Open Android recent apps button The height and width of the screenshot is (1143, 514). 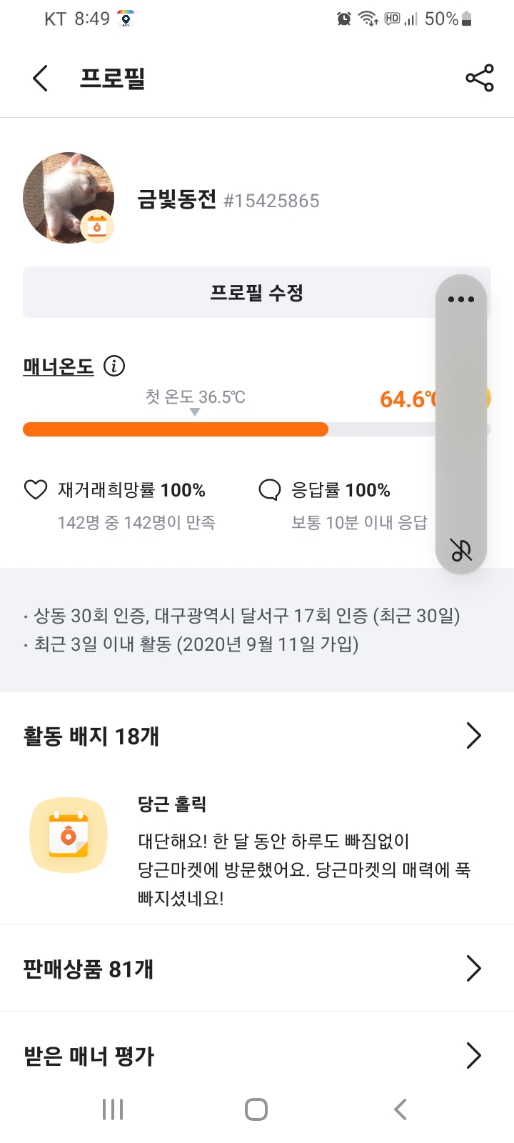pos(113,1109)
